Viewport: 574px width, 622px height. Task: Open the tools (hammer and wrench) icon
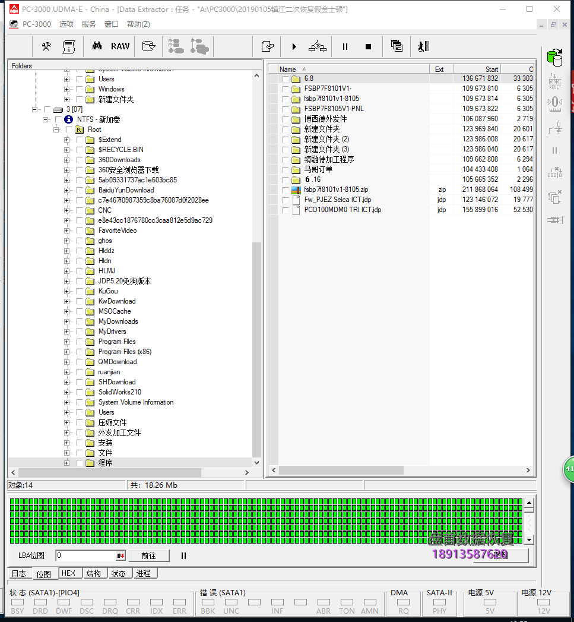pos(46,46)
